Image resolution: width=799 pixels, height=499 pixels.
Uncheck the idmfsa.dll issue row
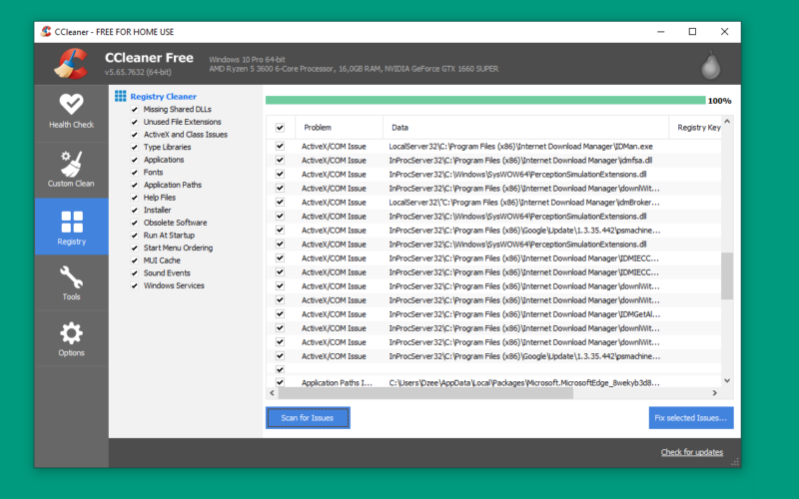280,160
